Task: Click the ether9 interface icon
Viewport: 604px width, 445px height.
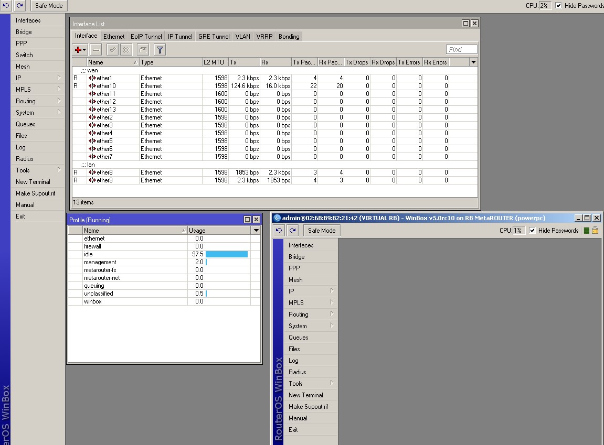Action: [x=92, y=180]
